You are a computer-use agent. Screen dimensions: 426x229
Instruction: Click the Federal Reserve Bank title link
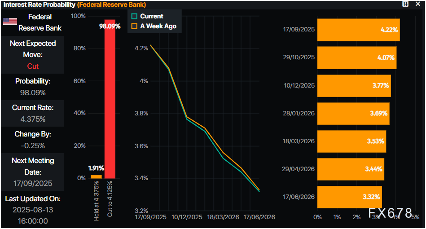(40, 22)
